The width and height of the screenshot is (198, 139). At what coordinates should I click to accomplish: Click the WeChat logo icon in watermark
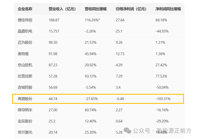pyautogui.click(x=127, y=131)
